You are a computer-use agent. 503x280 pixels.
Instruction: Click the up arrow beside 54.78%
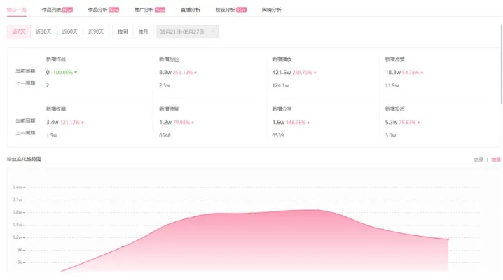tap(422, 72)
